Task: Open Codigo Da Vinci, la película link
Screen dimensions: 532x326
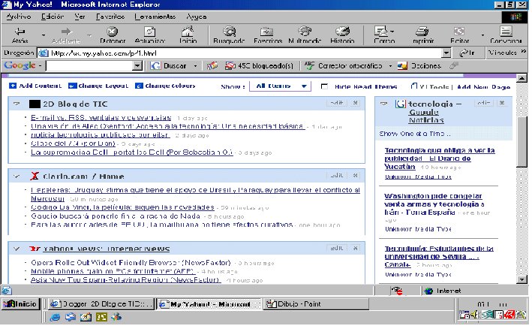Action: (122, 207)
